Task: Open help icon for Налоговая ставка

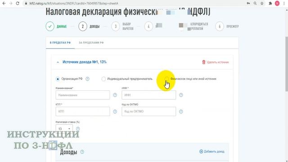Action: pyautogui.click(x=78, y=129)
